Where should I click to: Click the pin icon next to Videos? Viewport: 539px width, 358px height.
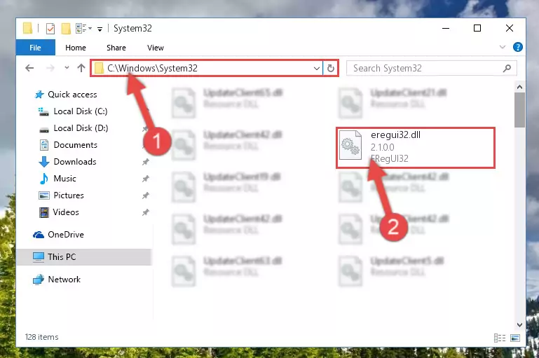[145, 212]
